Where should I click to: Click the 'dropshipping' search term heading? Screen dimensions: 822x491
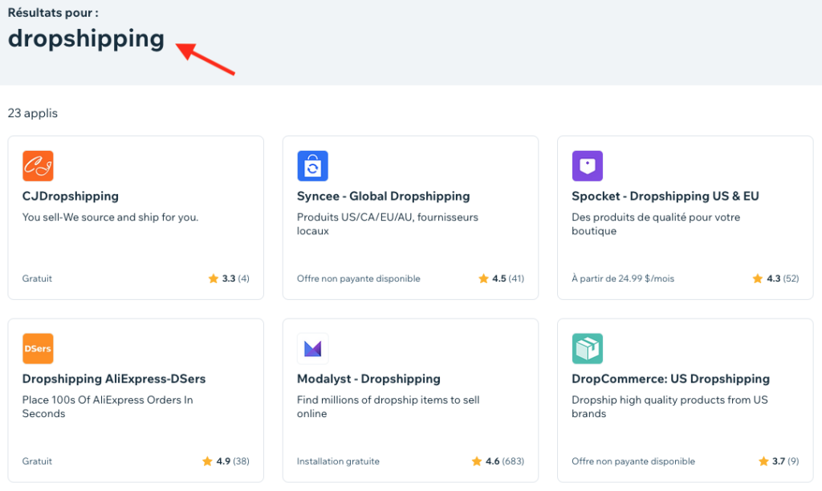point(86,39)
